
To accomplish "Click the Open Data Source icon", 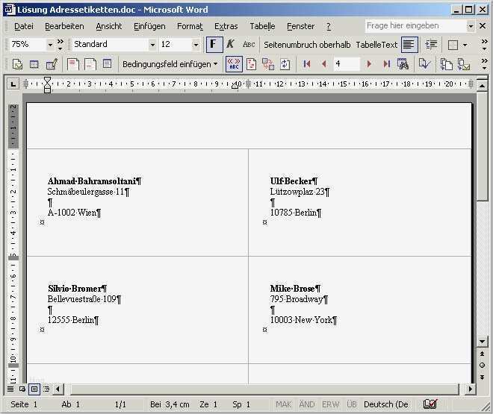I will pyautogui.click(x=34, y=64).
